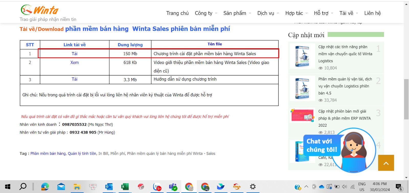Image resolution: width=409 pixels, height=193 pixels.
Task: Expand the Tải về dropdown arrow
Action: coord(357,13)
